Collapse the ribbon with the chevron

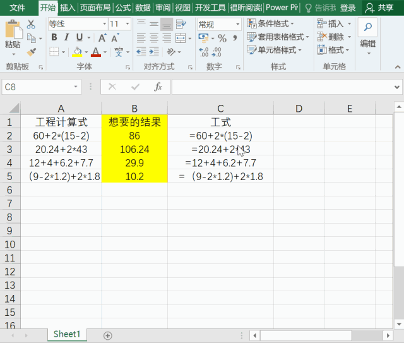[x=398, y=67]
